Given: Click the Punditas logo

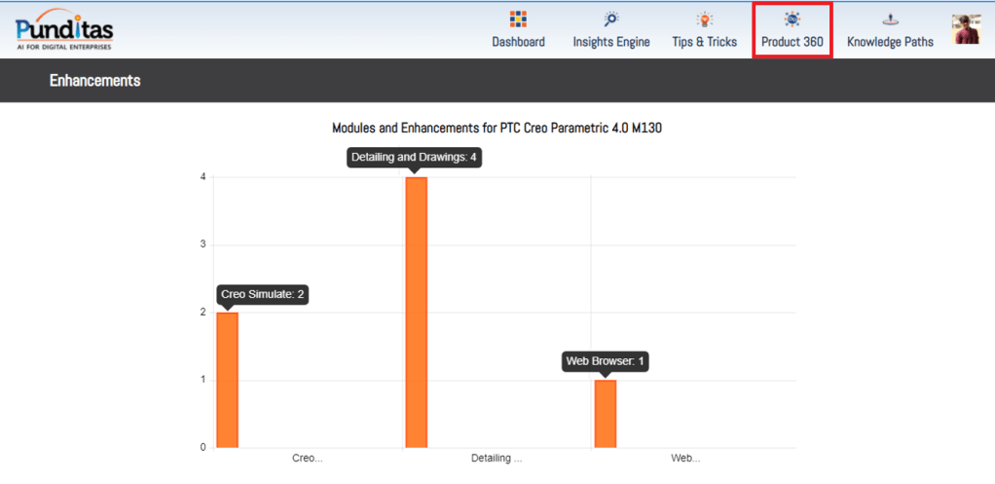Looking at the screenshot, I should coord(63,27).
